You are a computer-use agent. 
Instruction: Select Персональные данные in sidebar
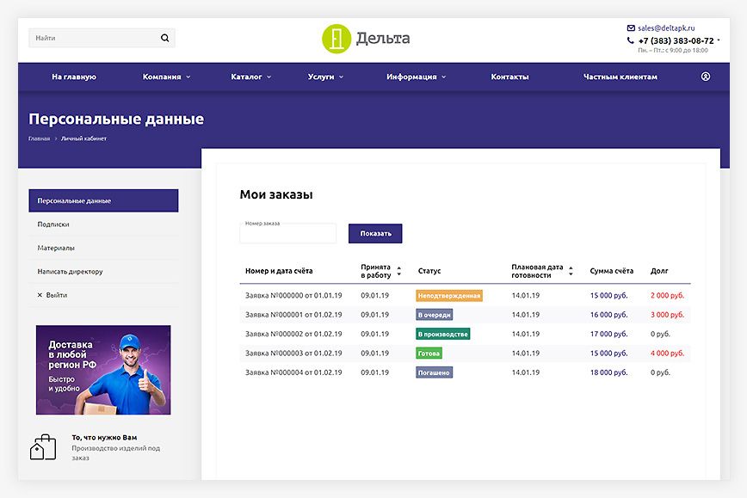[103, 200]
